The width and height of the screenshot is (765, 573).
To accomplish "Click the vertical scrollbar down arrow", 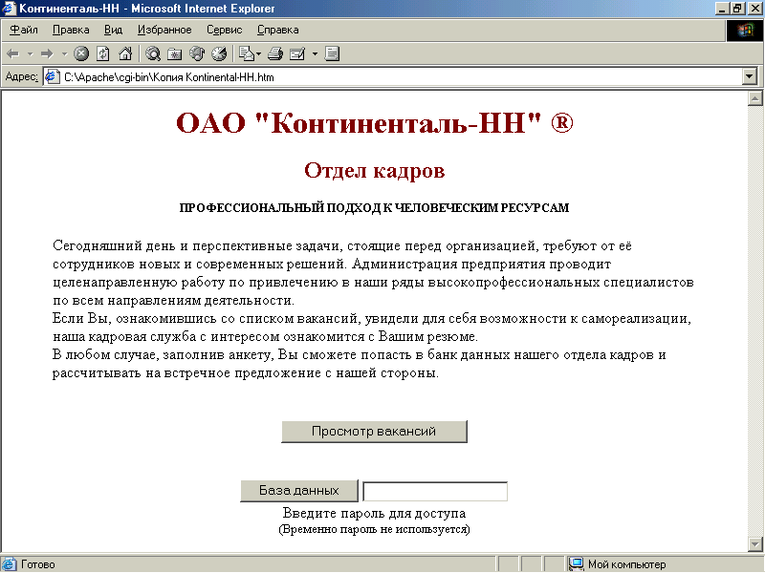I will [x=755, y=543].
